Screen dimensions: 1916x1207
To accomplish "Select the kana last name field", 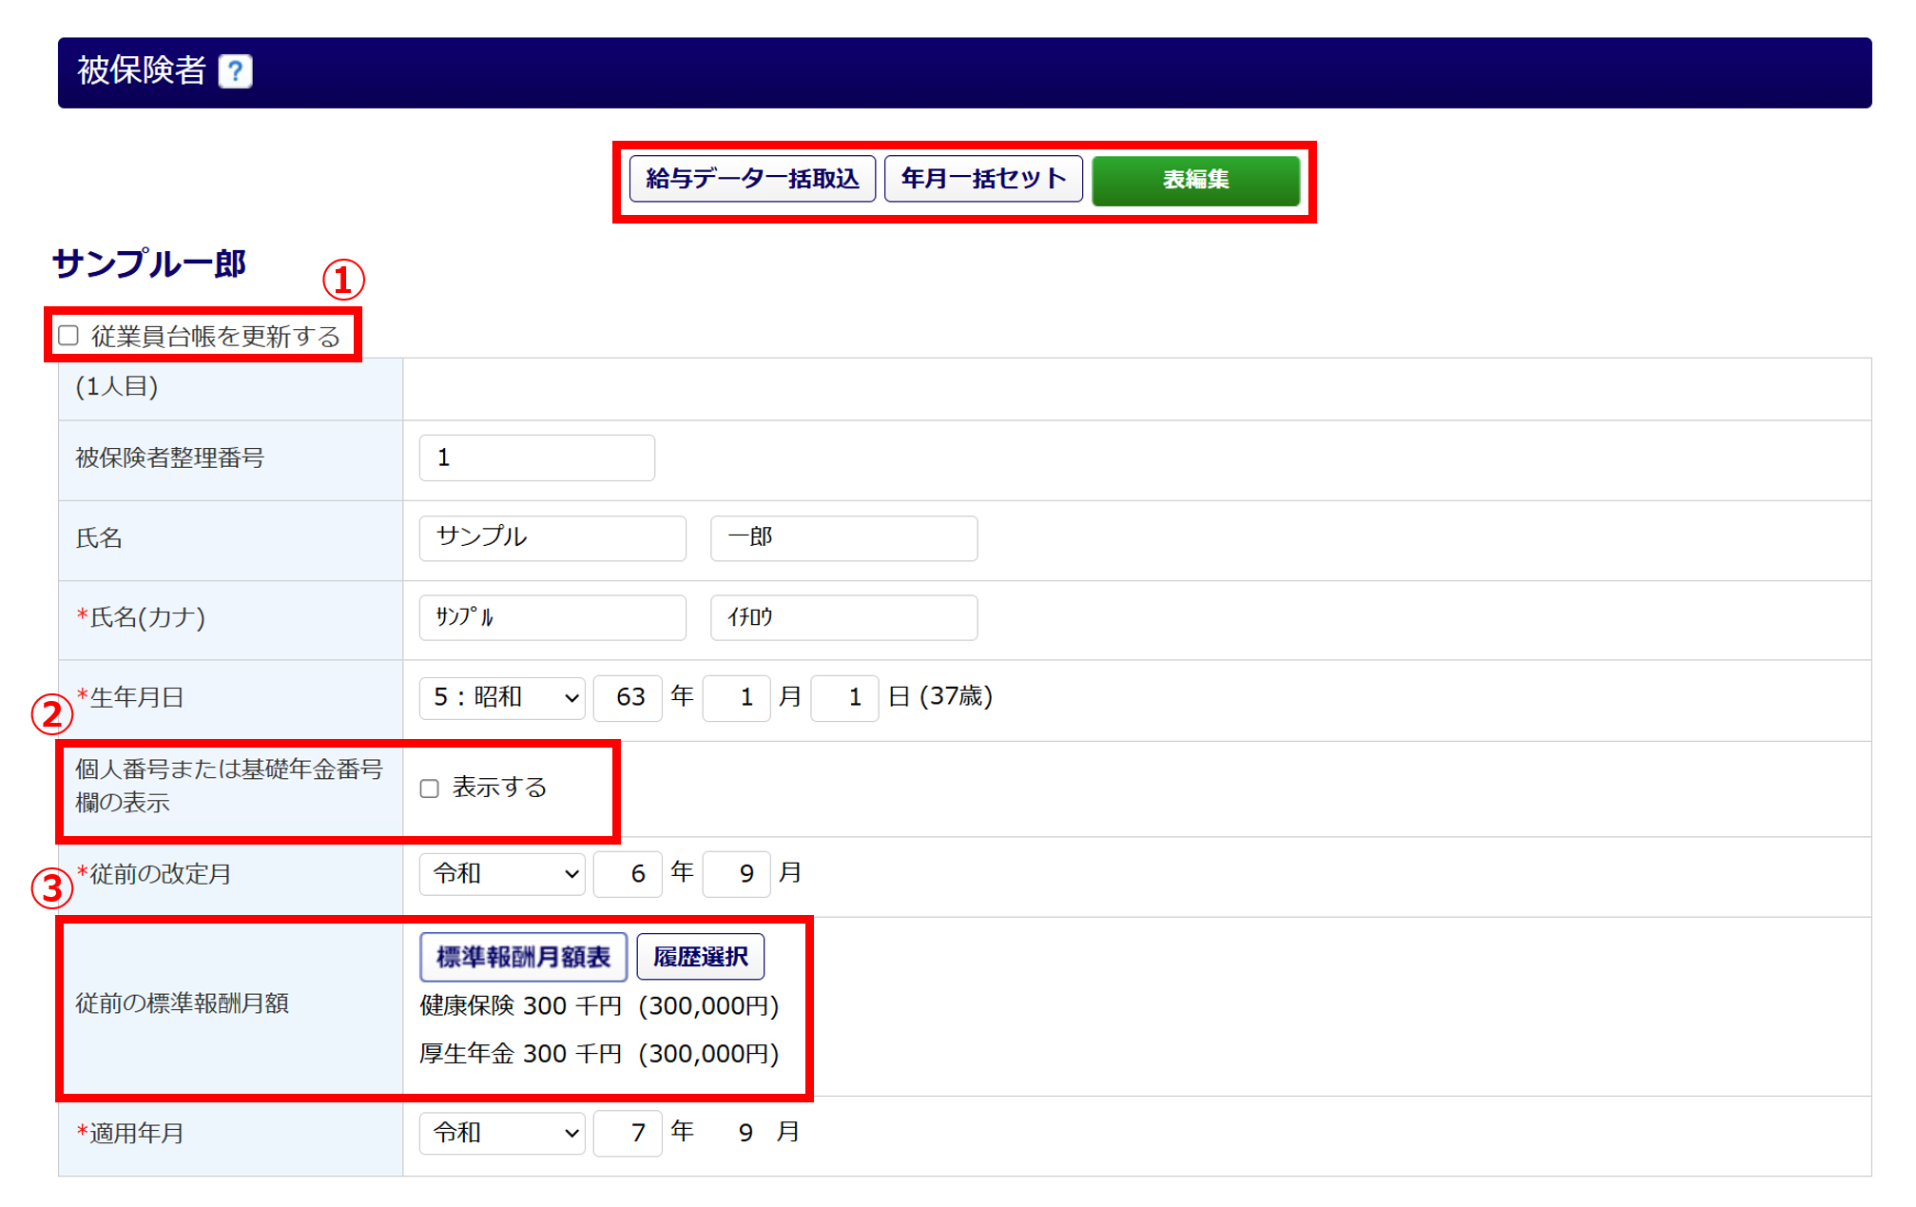I will coord(552,618).
